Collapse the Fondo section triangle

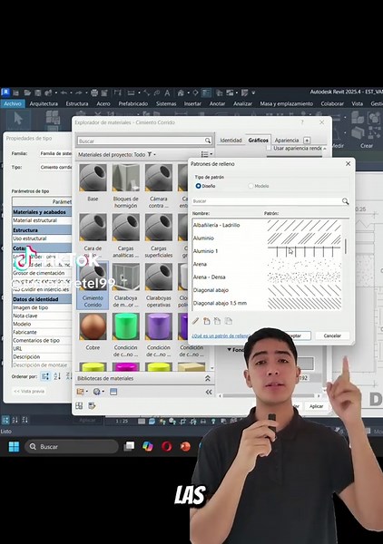point(230,349)
